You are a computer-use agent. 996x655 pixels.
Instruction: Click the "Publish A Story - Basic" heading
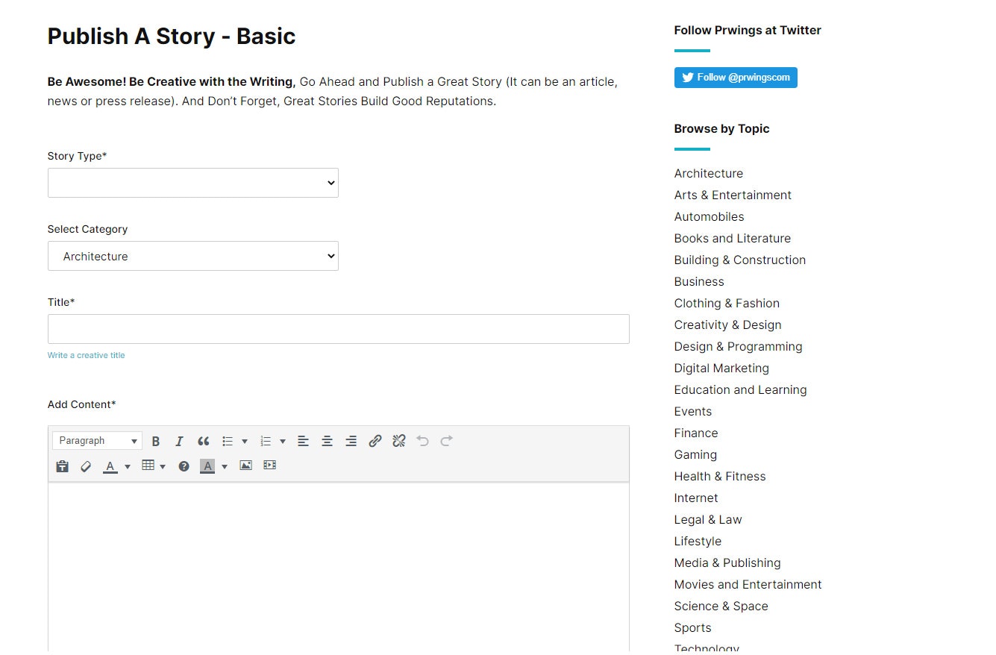coord(172,36)
